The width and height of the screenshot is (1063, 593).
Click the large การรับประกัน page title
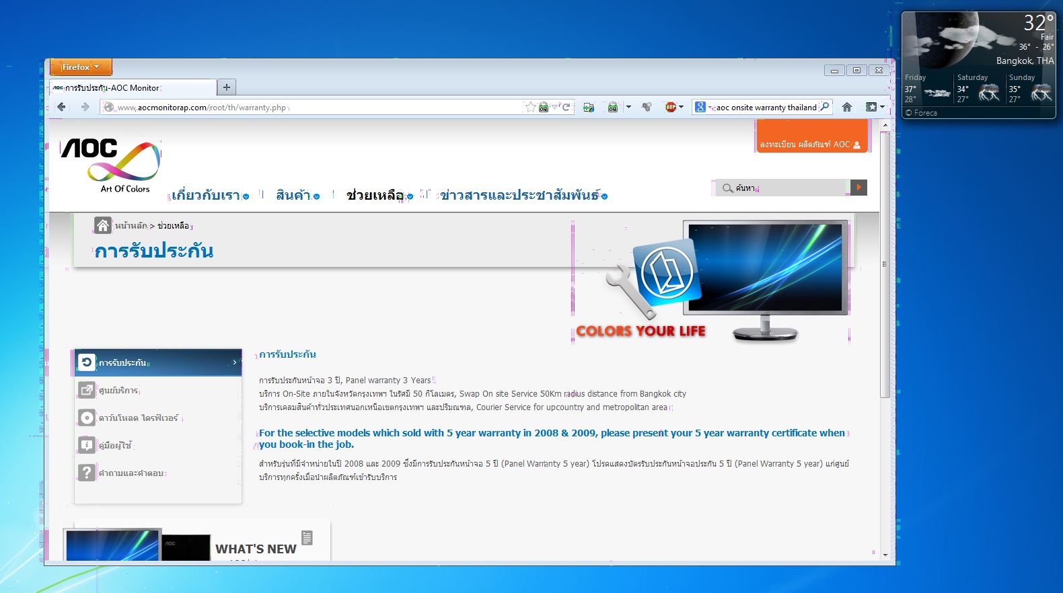154,251
